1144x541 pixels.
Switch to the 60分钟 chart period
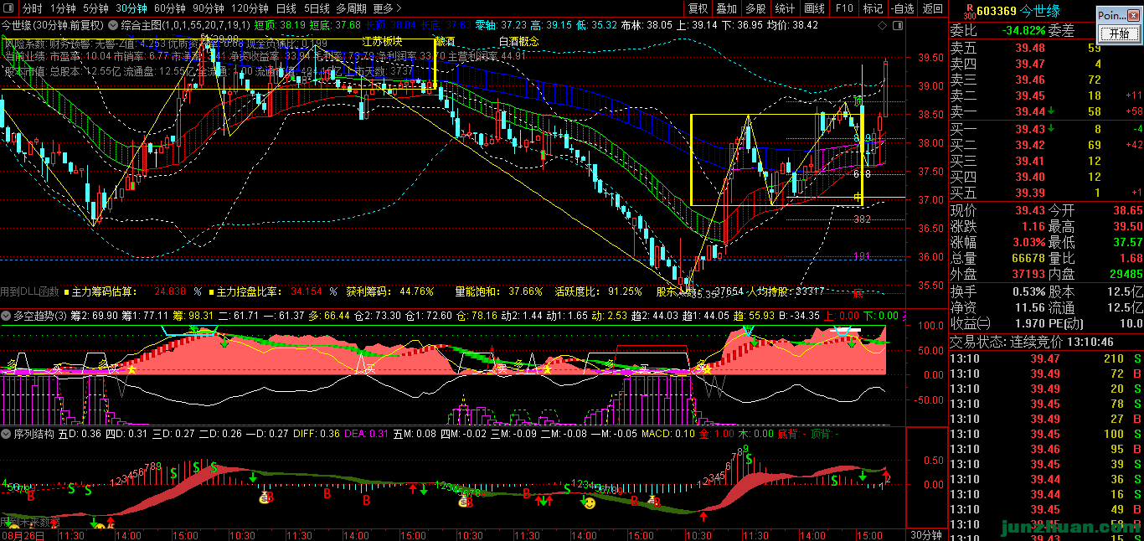tap(169, 8)
